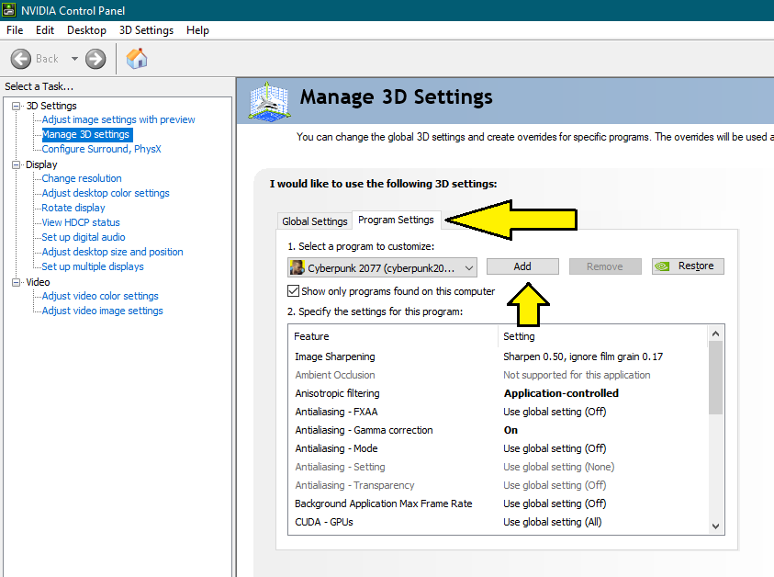774x577 pixels.
Task: Click the Back arrow icon
Action: tap(21, 59)
